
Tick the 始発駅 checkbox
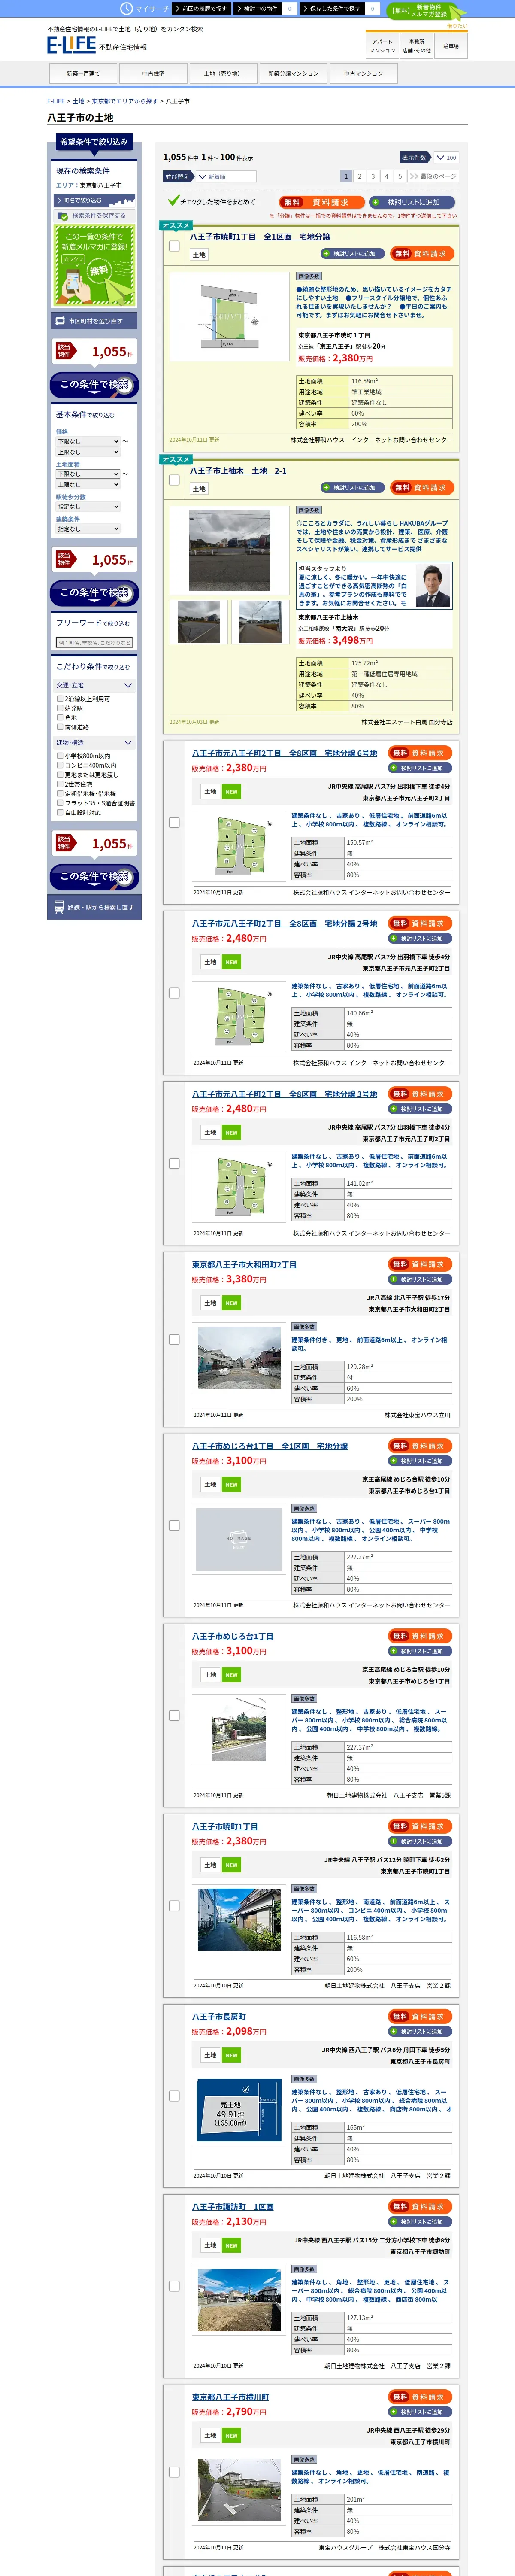(x=60, y=708)
